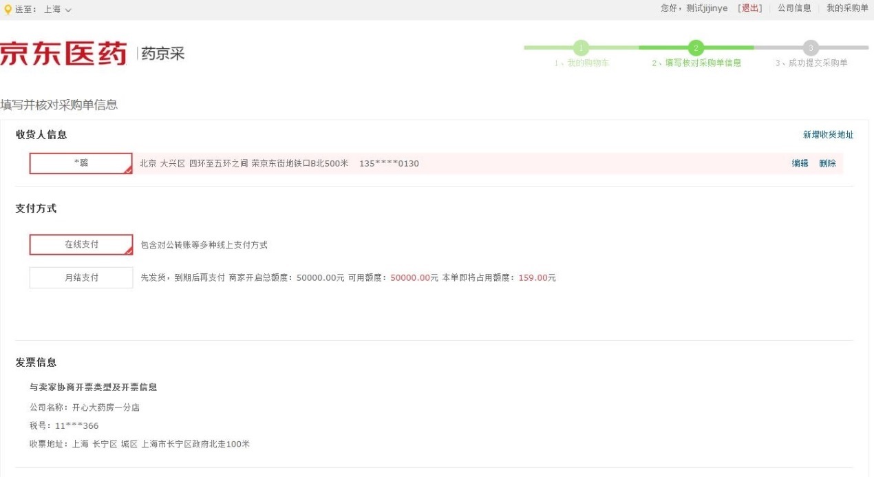874x477 pixels.
Task: Click the yellow location pin icon
Action: point(8,9)
